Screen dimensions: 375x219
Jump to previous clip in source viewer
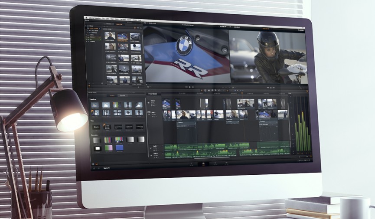186,87
